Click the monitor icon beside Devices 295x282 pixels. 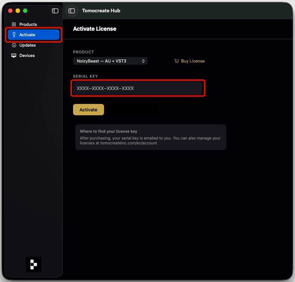[x=14, y=55]
